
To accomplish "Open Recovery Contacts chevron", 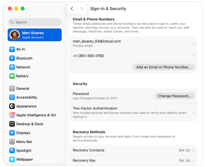I will 194,150.
